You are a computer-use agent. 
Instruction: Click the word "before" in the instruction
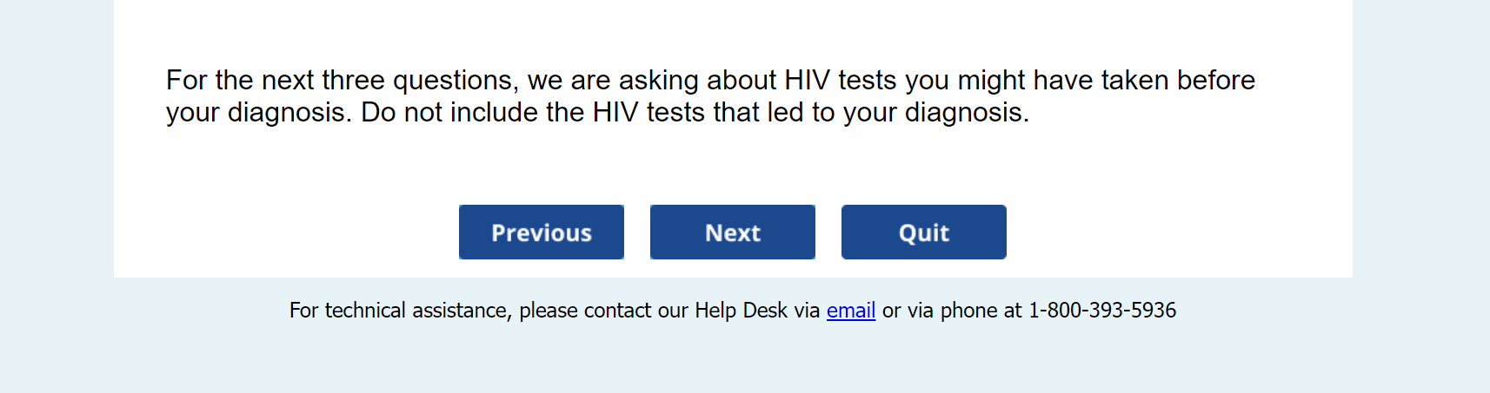1215,81
